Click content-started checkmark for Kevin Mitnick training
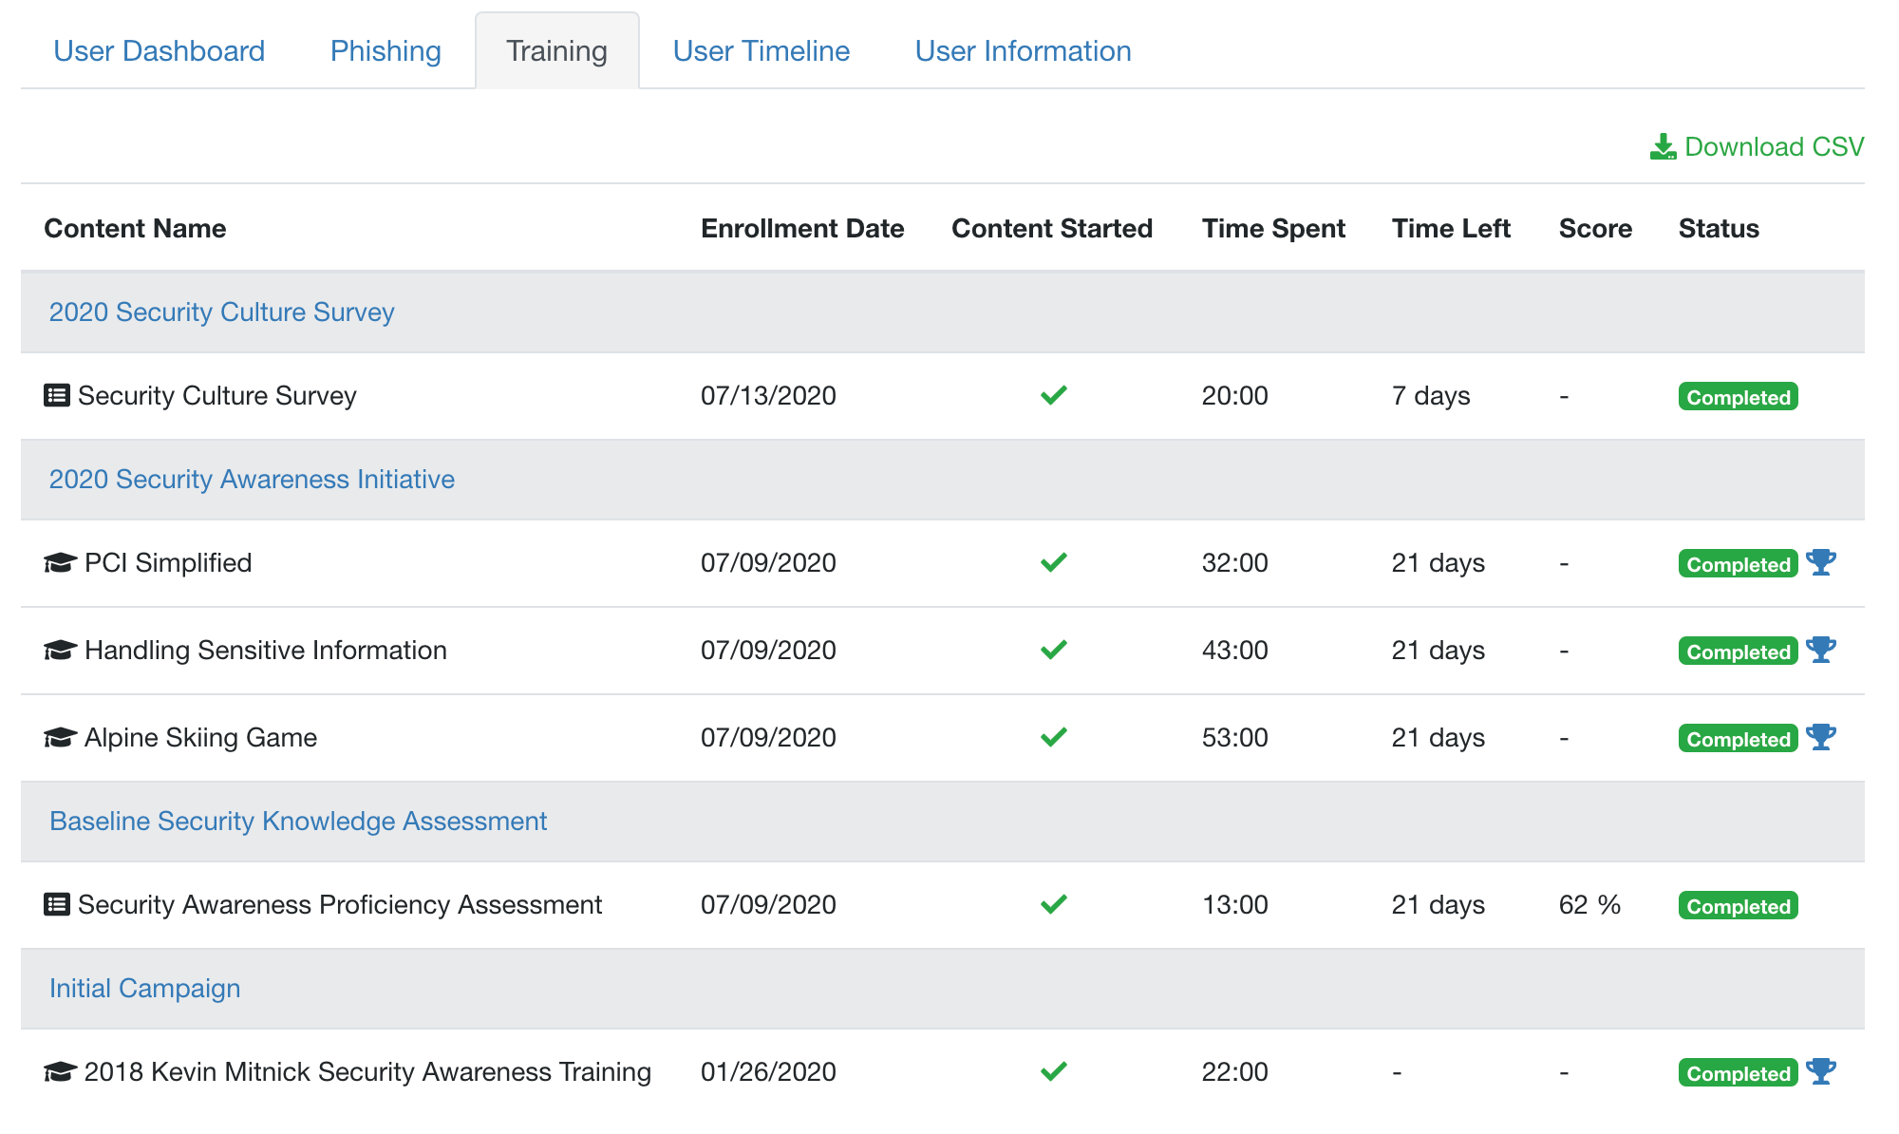The width and height of the screenshot is (1899, 1134). tap(1054, 1071)
